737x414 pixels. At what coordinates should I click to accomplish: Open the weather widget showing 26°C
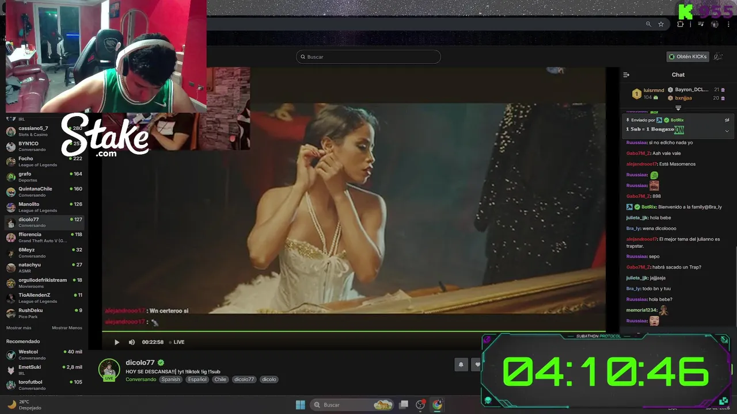click(24, 405)
